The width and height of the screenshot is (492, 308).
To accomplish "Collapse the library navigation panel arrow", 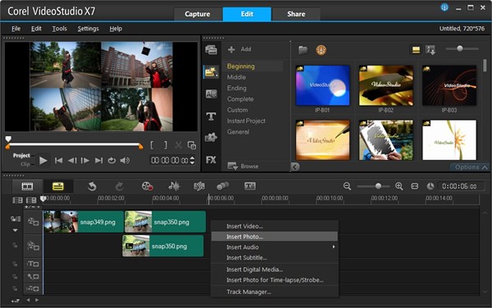I will pos(295,166).
